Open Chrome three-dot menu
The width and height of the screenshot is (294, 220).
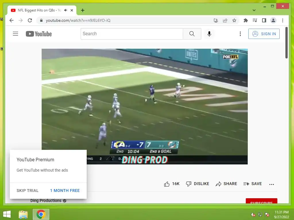(x=283, y=20)
